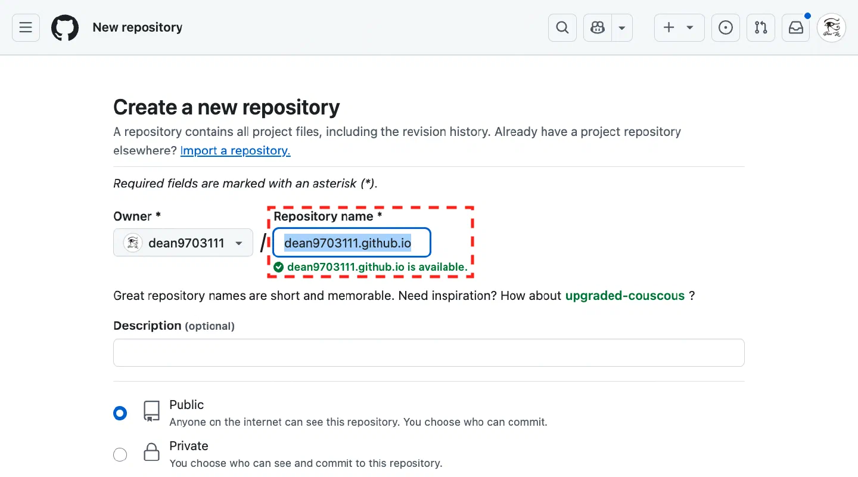Select the Public visibility radio button
Viewport: 858px width, 477px height.
click(x=120, y=413)
